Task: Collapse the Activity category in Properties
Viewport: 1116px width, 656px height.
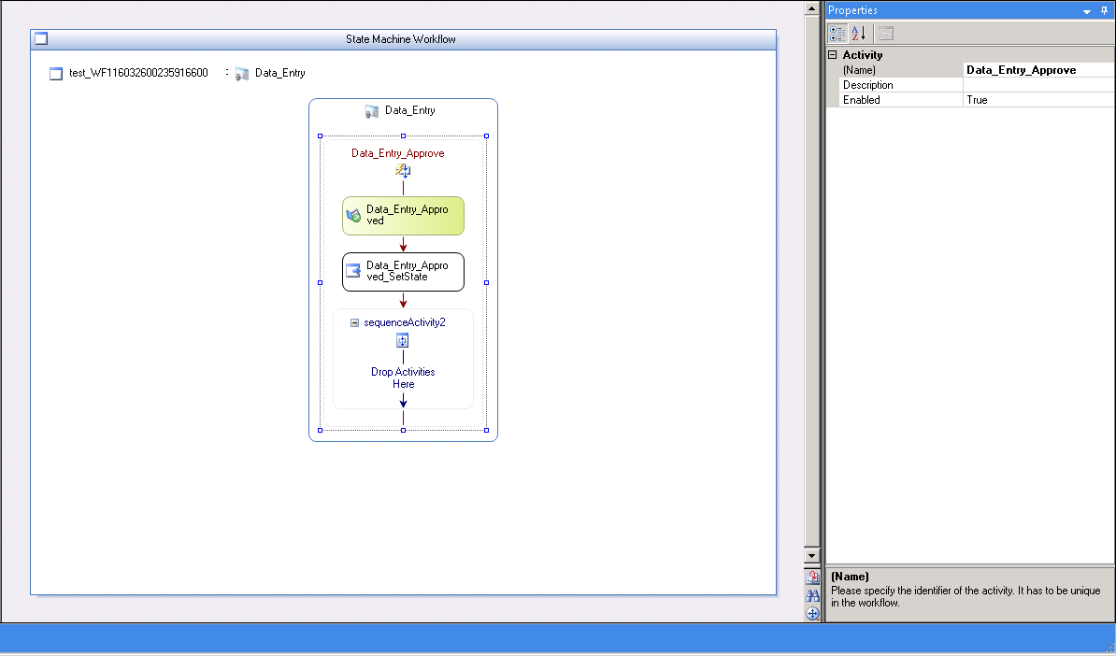Action: 832,55
